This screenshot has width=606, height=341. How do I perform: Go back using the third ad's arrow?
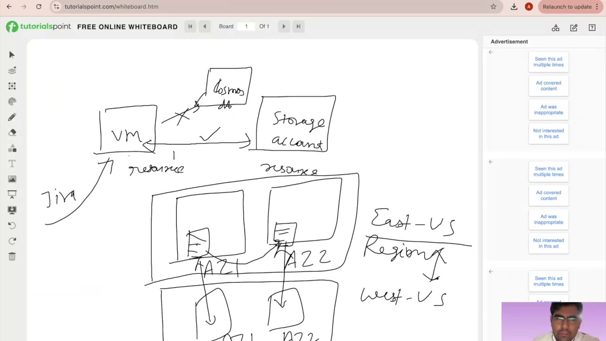491,271
